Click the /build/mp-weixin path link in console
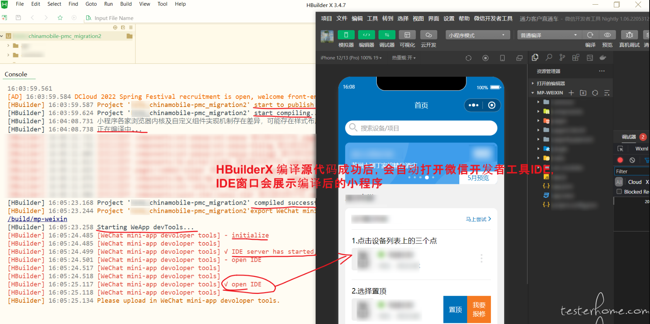This screenshot has height=324, width=650. [x=37, y=219]
